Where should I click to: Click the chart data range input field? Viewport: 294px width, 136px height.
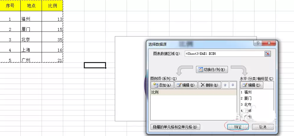(224, 54)
